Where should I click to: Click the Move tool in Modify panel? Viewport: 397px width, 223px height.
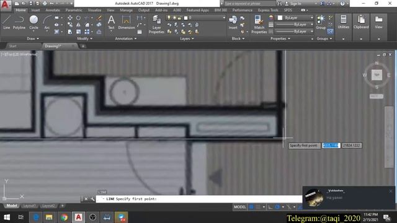(70, 18)
